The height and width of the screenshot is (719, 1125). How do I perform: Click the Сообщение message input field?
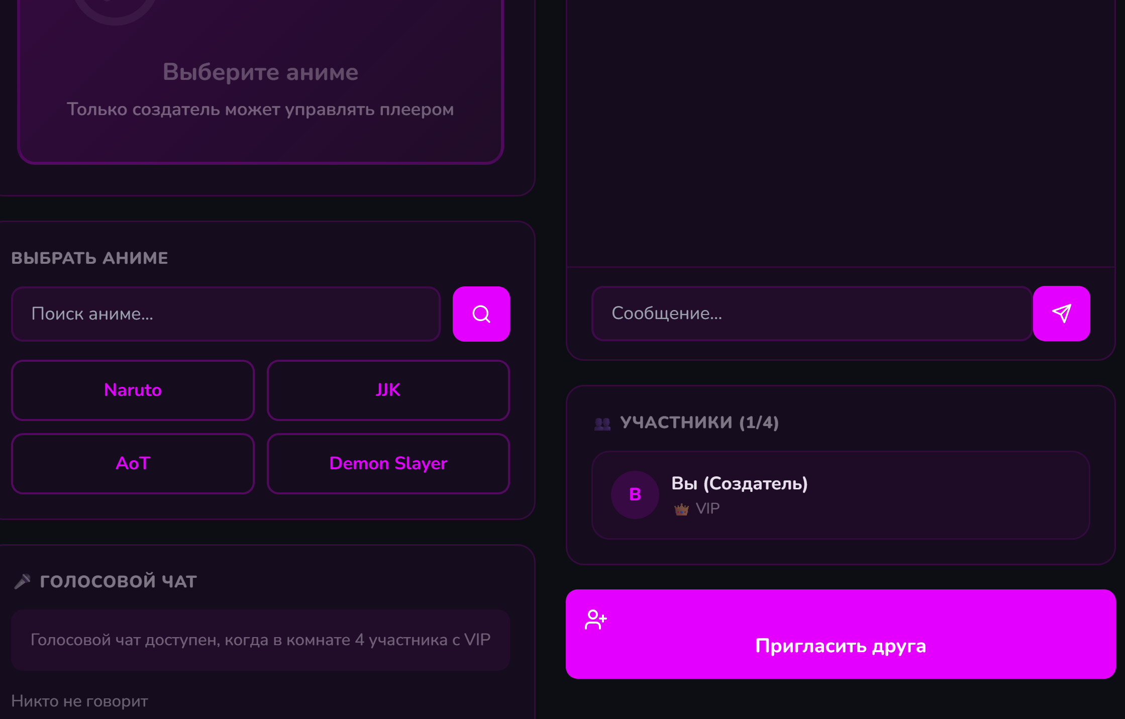coord(813,314)
